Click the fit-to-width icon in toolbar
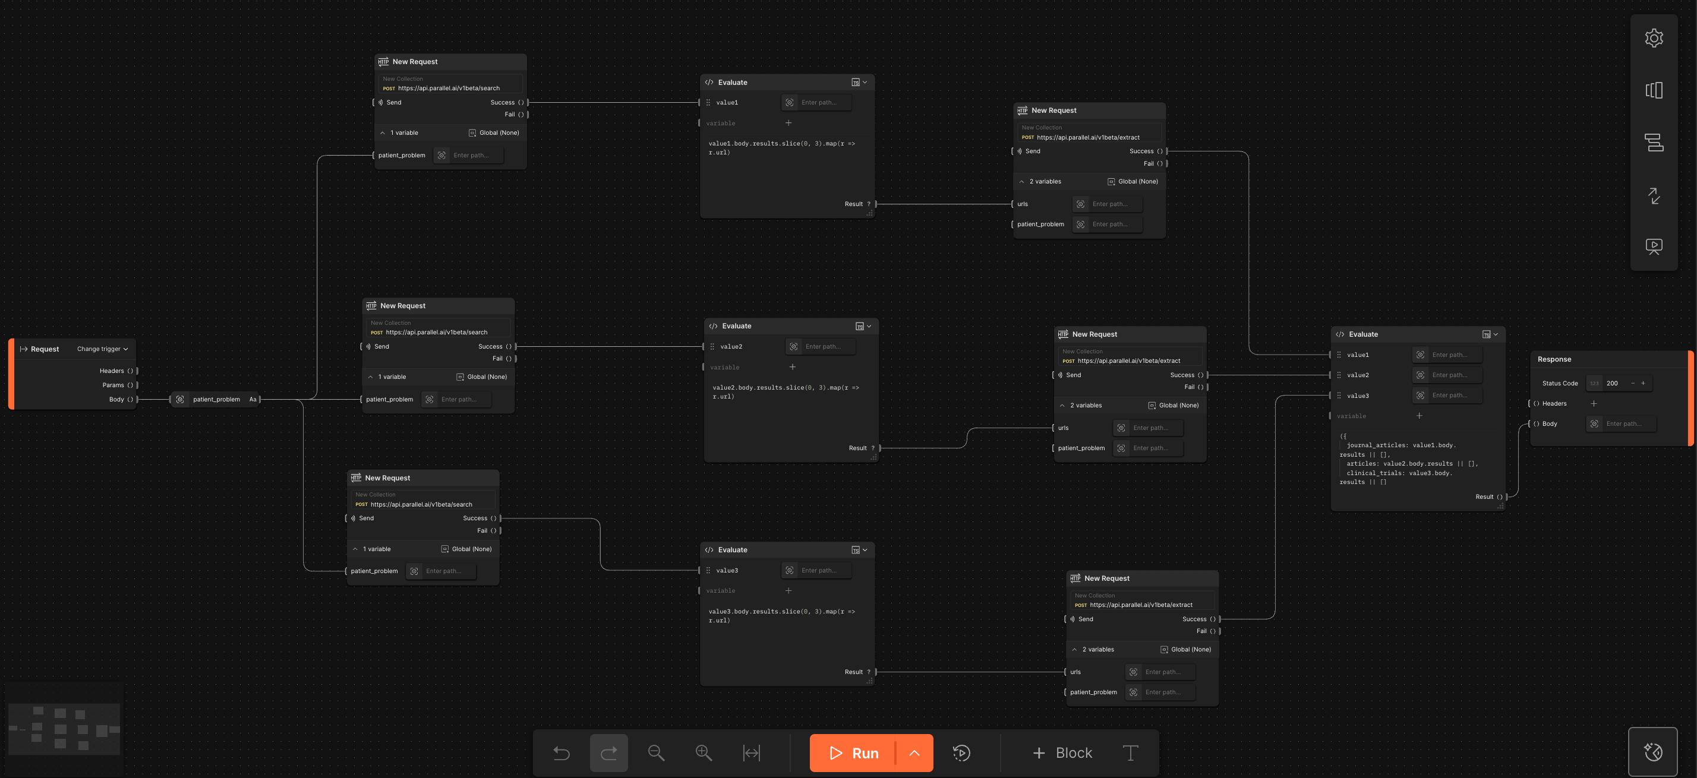 [751, 753]
